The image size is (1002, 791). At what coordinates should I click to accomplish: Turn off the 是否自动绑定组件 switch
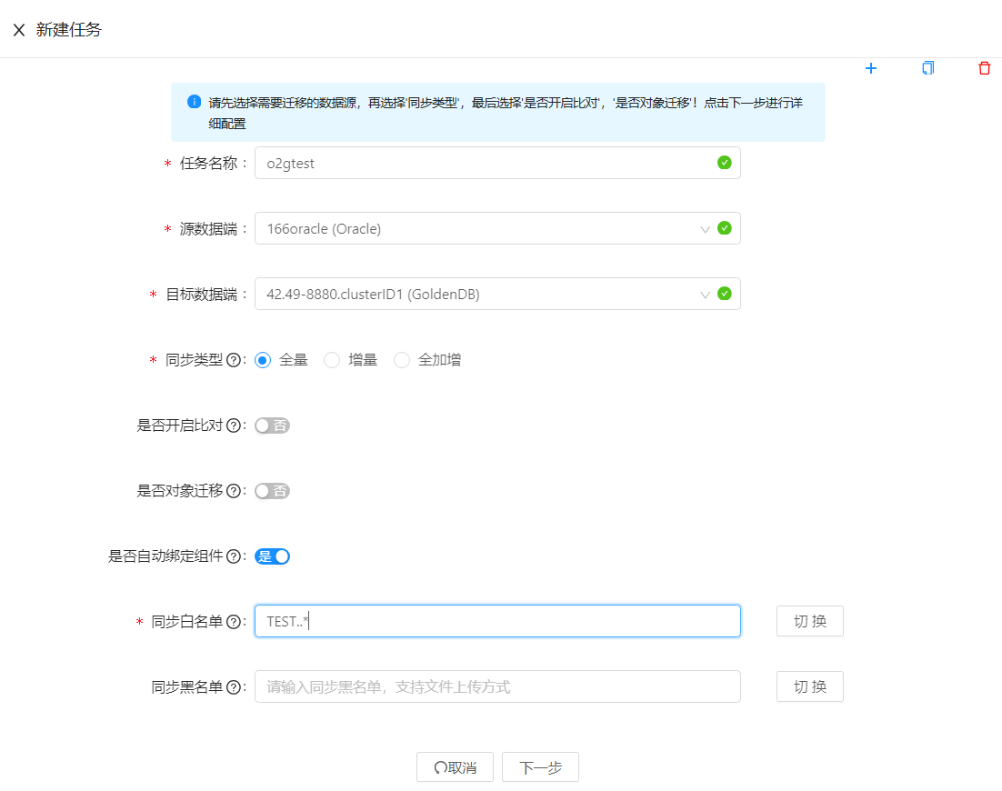pos(272,556)
